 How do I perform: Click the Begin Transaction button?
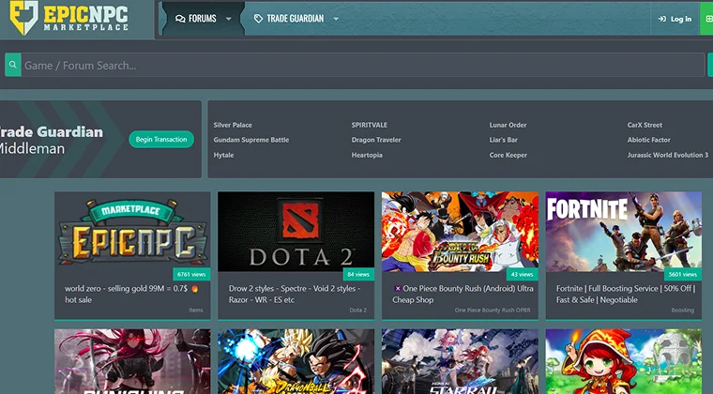coord(161,140)
